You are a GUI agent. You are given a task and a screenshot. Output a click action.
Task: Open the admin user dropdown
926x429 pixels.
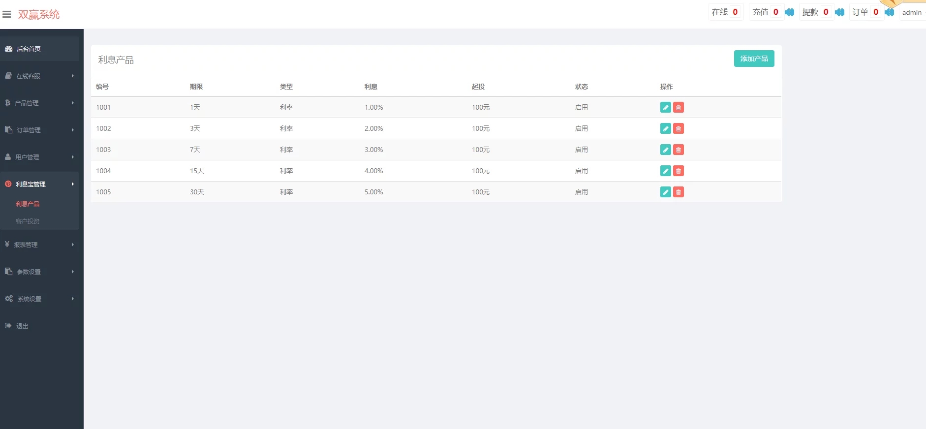click(x=912, y=12)
